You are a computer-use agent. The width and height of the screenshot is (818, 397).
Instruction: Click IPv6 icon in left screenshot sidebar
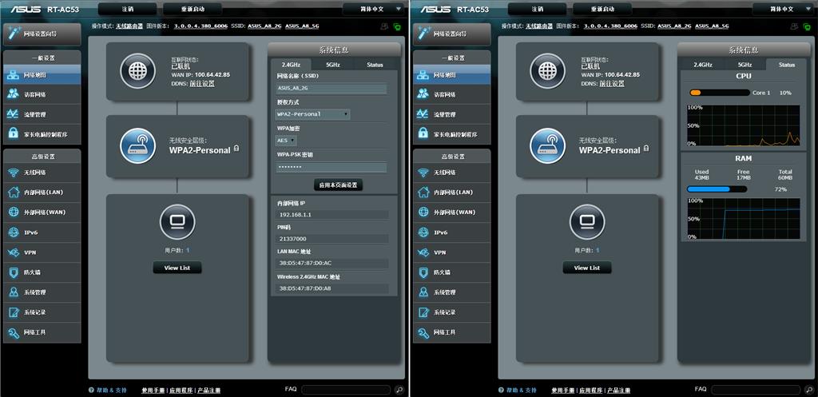[13, 232]
